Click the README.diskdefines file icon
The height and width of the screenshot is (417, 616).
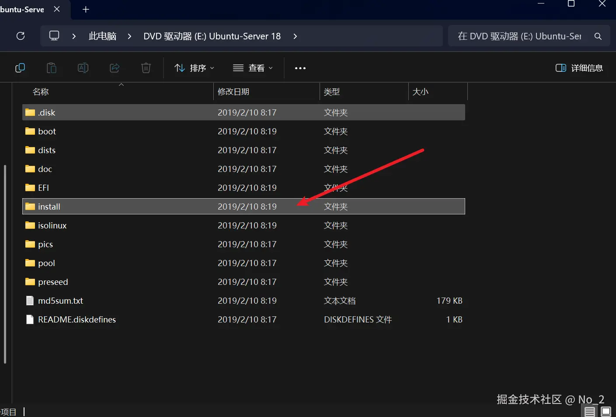click(x=30, y=319)
